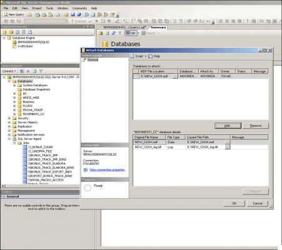The image size is (282, 250).
Task: Select the MOVIMENTI_CC database in Object Explorer
Action: pyautogui.click(x=33, y=114)
